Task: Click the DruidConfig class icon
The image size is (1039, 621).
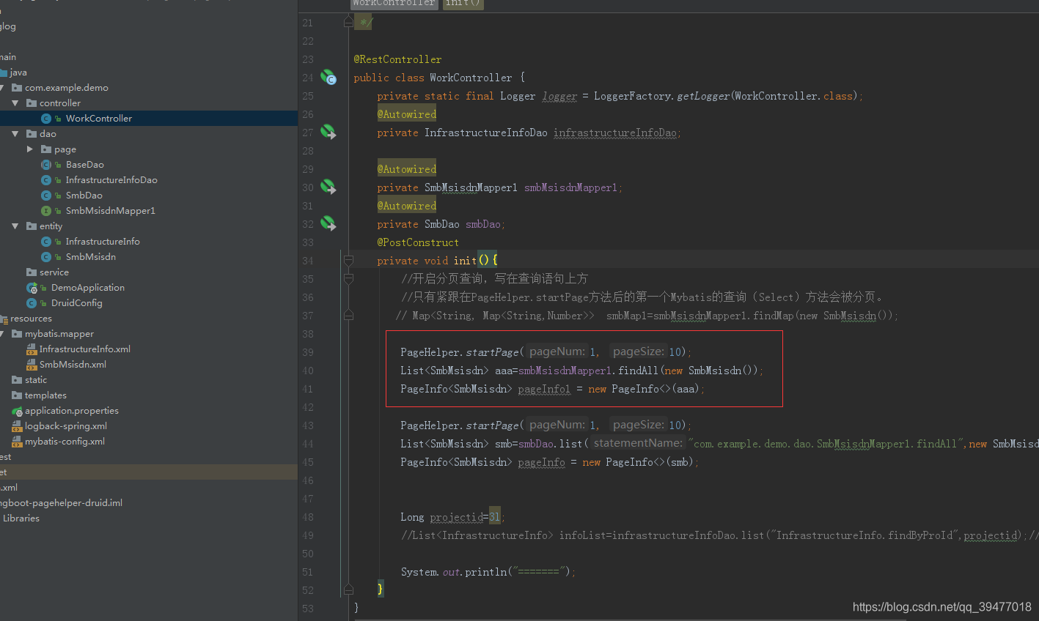Action: [32, 303]
